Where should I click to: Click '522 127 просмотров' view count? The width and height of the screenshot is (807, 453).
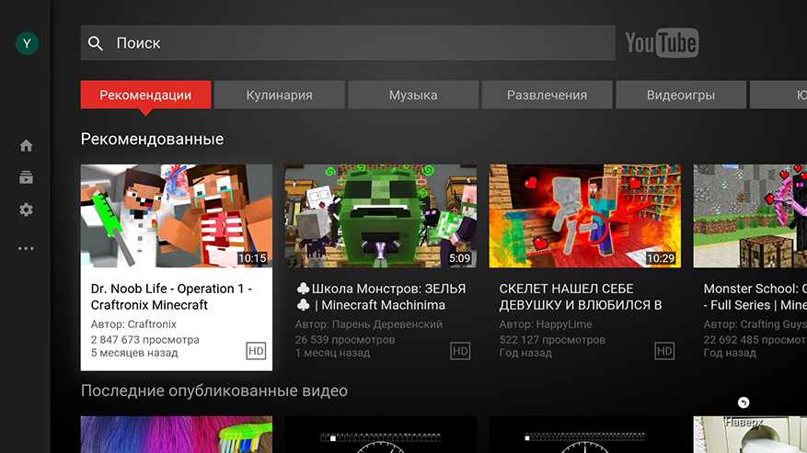click(553, 340)
